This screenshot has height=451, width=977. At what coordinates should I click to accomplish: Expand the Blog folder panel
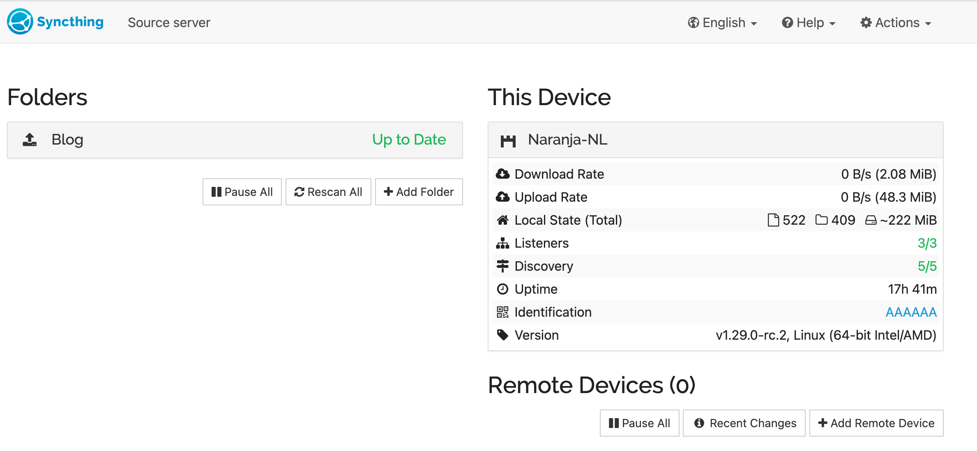point(235,140)
